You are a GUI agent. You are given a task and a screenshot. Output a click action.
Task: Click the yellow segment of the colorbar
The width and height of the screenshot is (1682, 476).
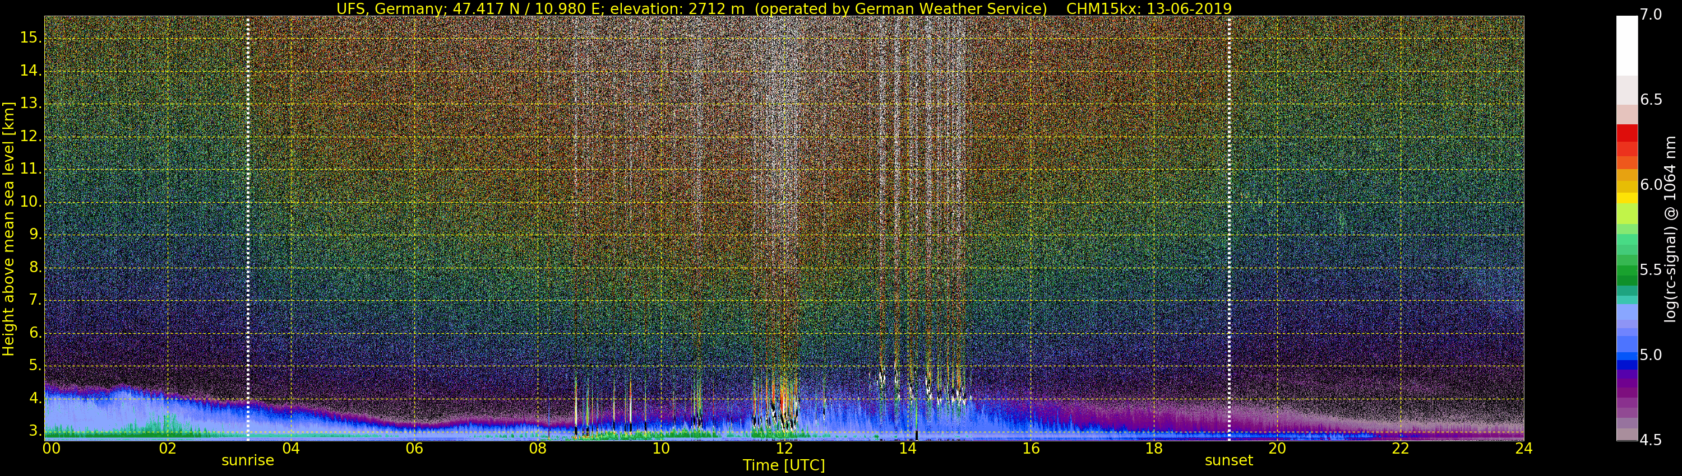1627,198
